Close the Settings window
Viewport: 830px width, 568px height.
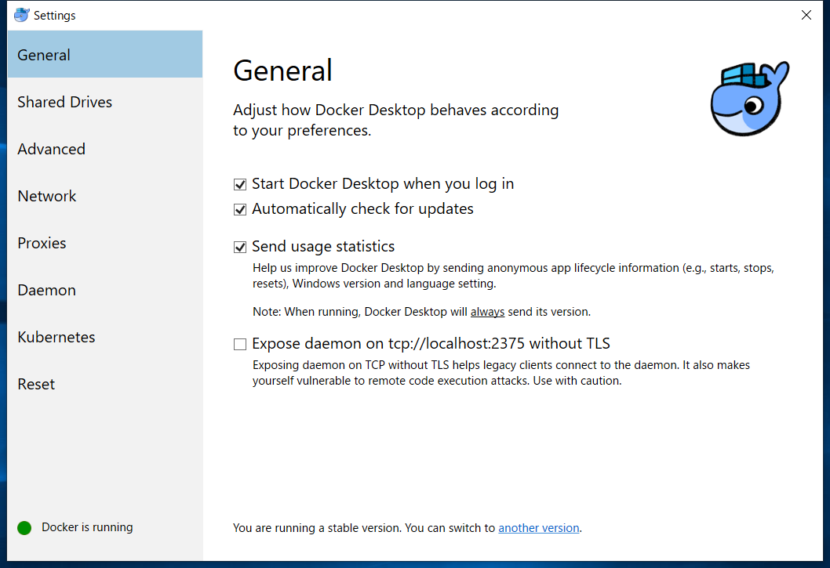(806, 15)
